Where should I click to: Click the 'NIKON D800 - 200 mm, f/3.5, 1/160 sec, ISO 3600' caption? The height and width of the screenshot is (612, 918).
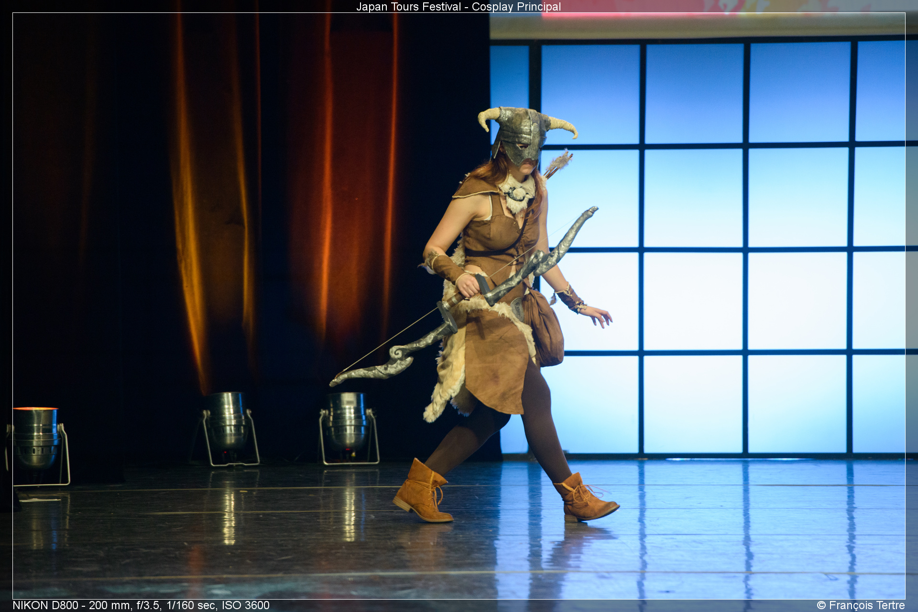point(141,605)
